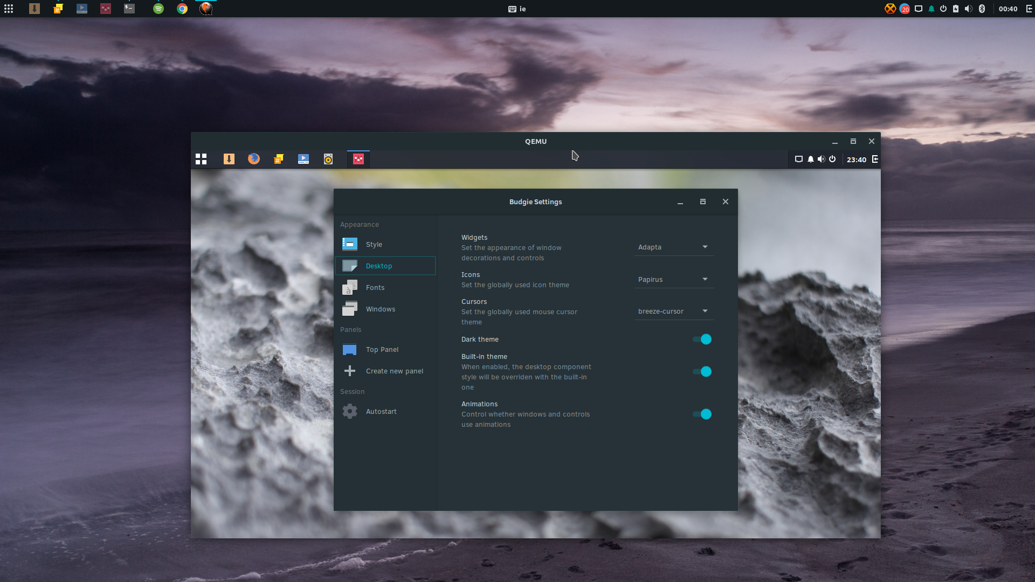Open the power menu in host tray
This screenshot has width=1035, height=582.
tap(943, 9)
